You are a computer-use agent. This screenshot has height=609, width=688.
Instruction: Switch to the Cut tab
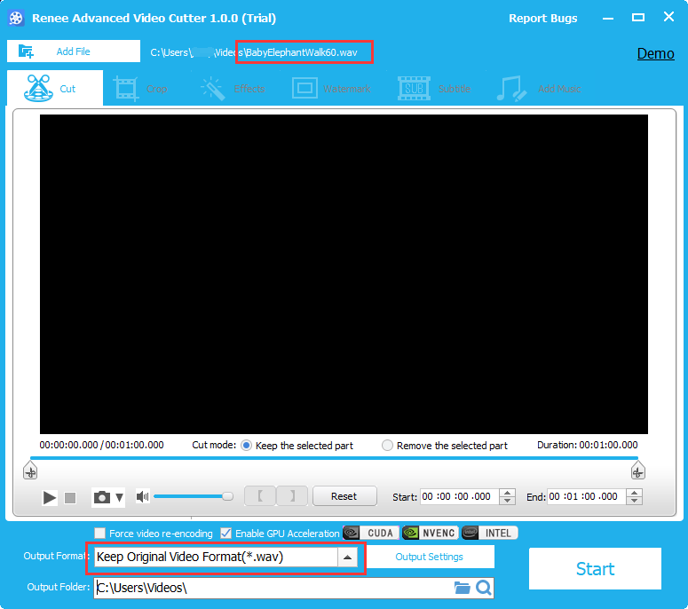(x=55, y=89)
